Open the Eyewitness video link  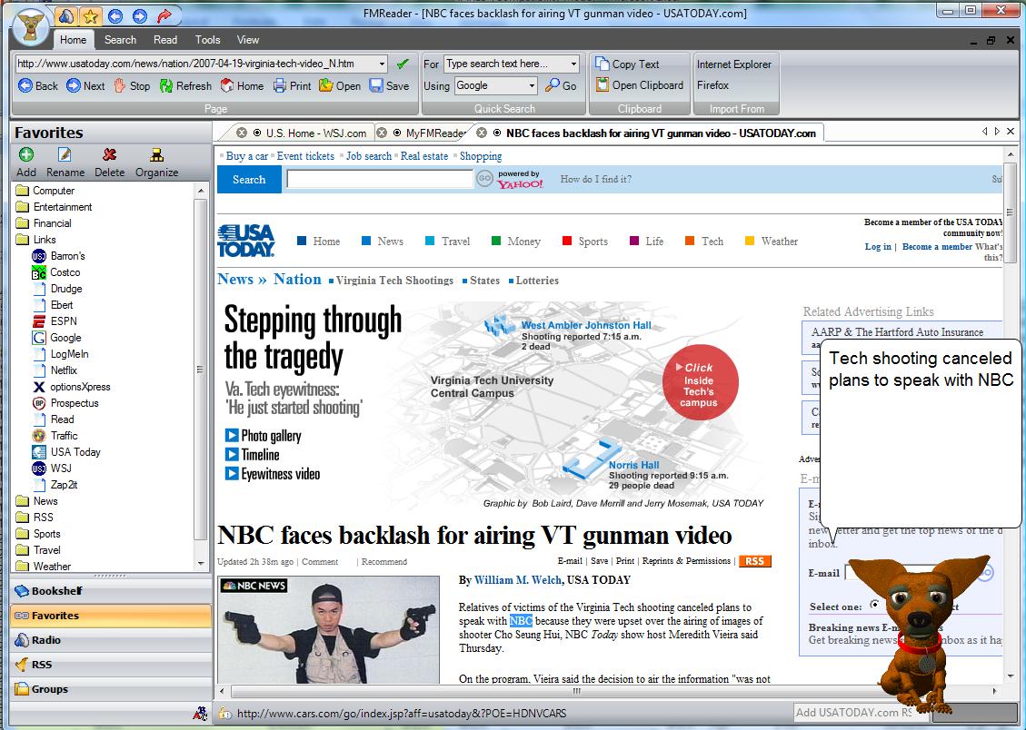280,474
